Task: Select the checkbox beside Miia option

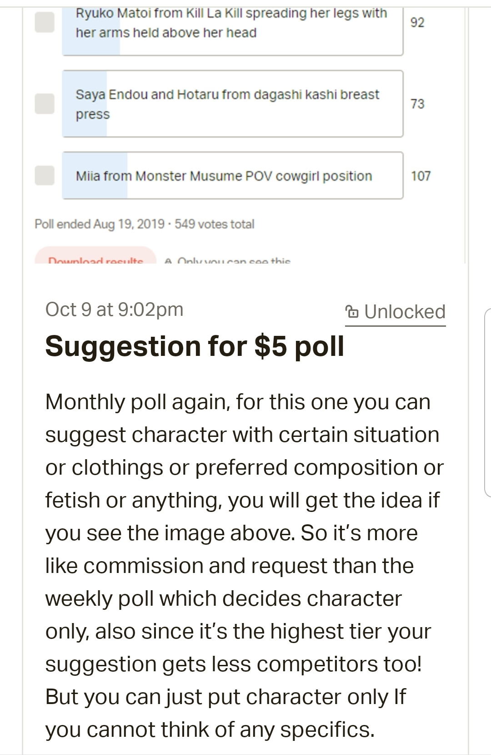Action: (45, 176)
